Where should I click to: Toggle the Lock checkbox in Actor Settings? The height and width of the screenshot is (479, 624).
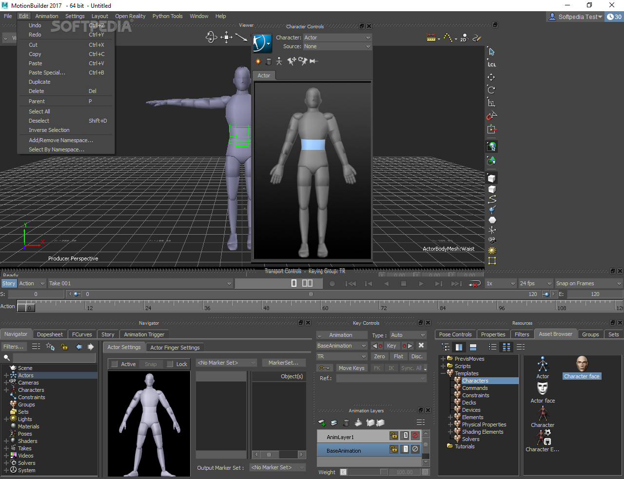tap(170, 364)
